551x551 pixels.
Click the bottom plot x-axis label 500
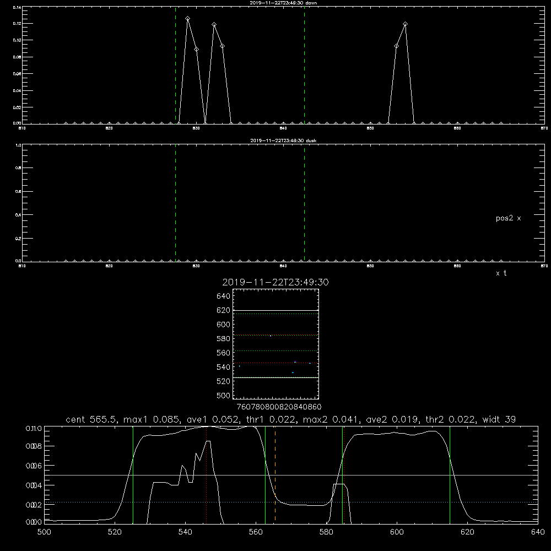[x=44, y=532]
